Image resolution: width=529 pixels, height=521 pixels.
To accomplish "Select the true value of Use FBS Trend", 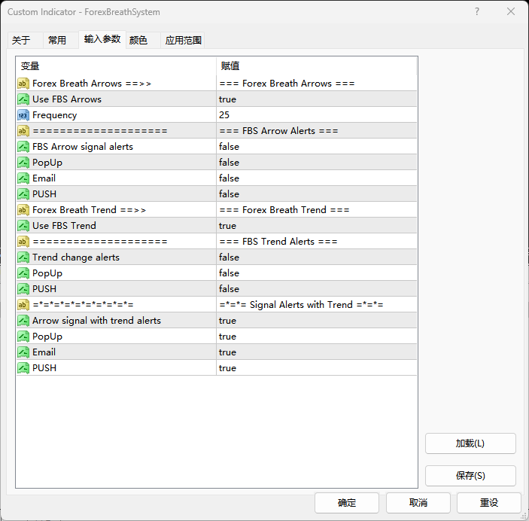I will click(317, 226).
